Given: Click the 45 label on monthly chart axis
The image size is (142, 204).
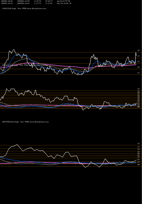Looking at the screenshot, I should tap(139, 143).
